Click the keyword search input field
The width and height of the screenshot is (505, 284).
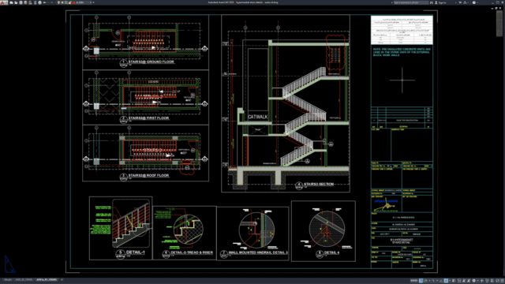[x=411, y=2]
